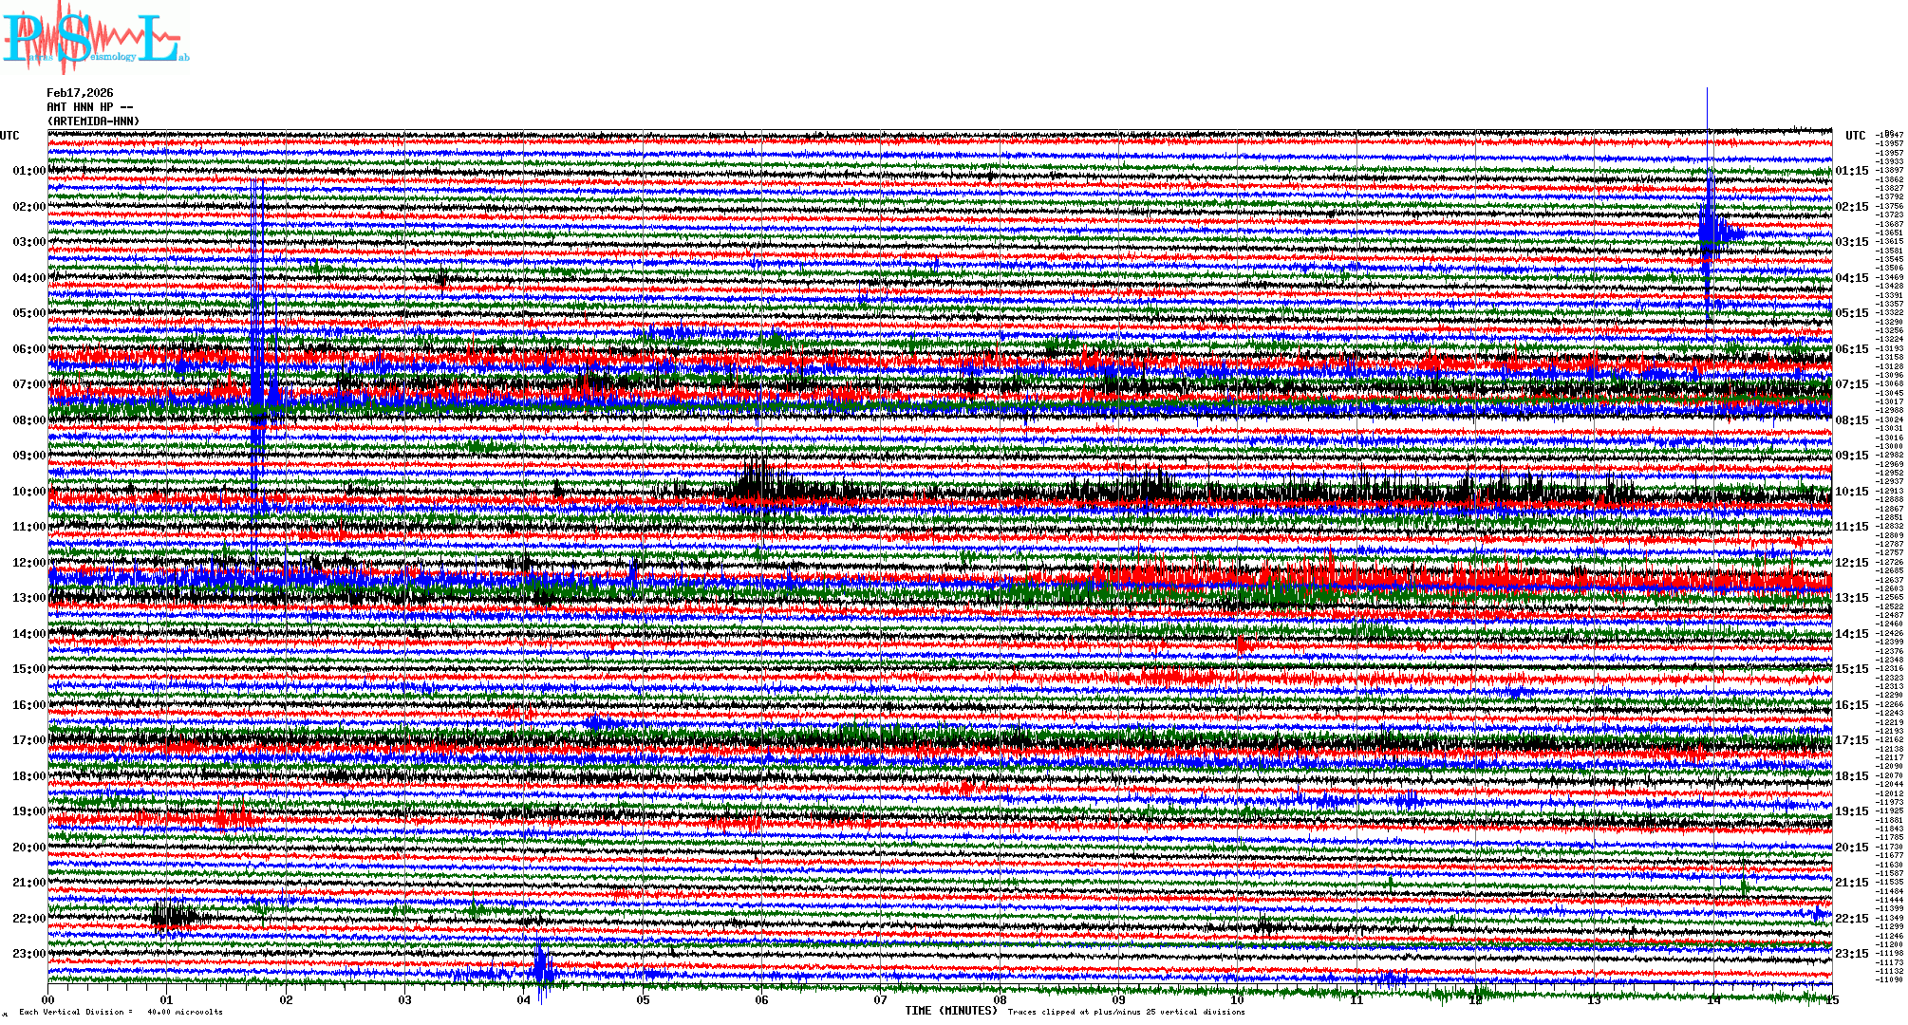Click the 22:15 label on right axis
The image size is (1908, 1025).
[1851, 919]
